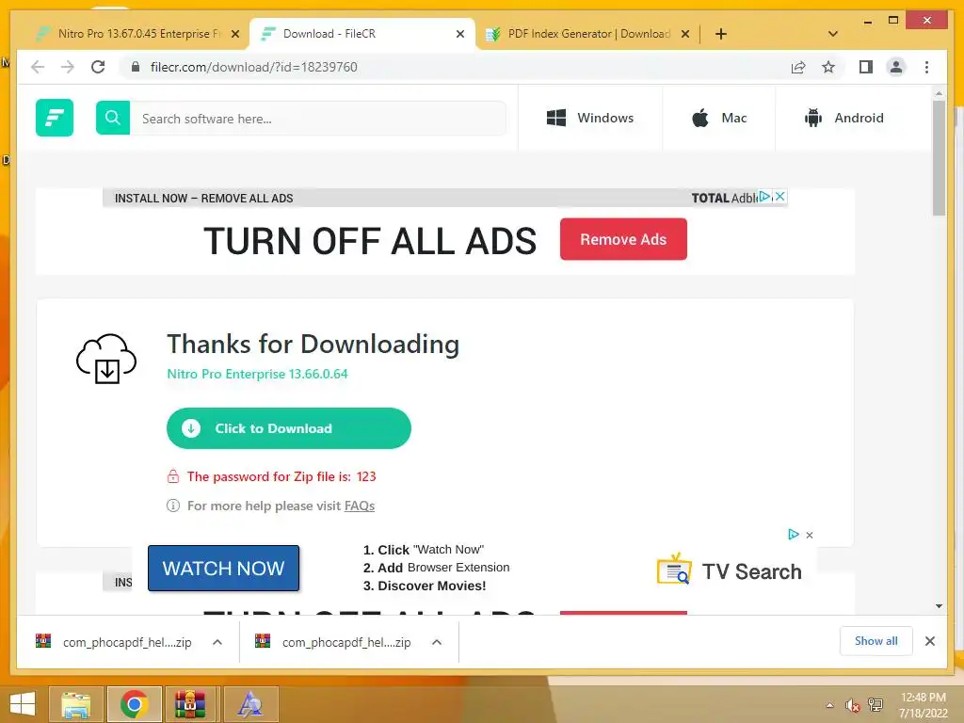
Task: Click the green search magnifier icon
Action: click(x=113, y=118)
